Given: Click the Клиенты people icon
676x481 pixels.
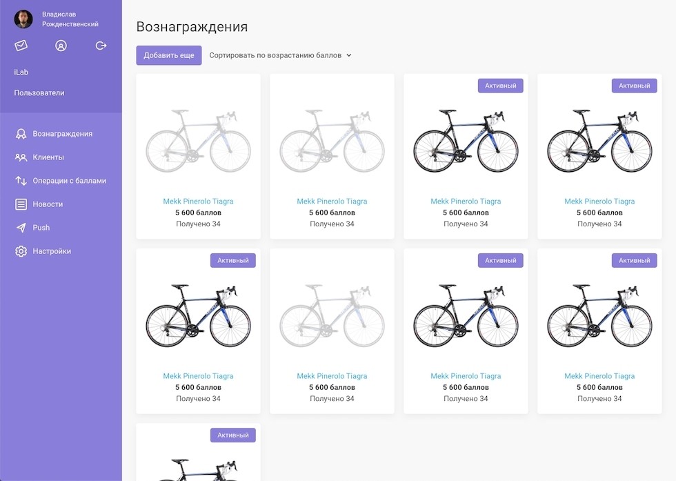Looking at the screenshot, I should pyautogui.click(x=21, y=157).
